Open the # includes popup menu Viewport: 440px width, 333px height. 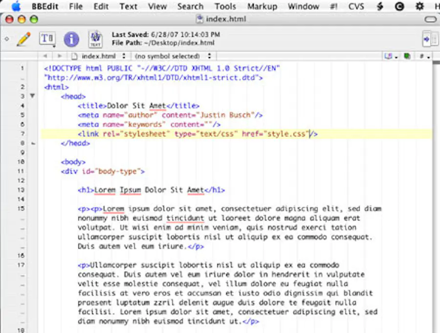pyautogui.click(x=424, y=56)
